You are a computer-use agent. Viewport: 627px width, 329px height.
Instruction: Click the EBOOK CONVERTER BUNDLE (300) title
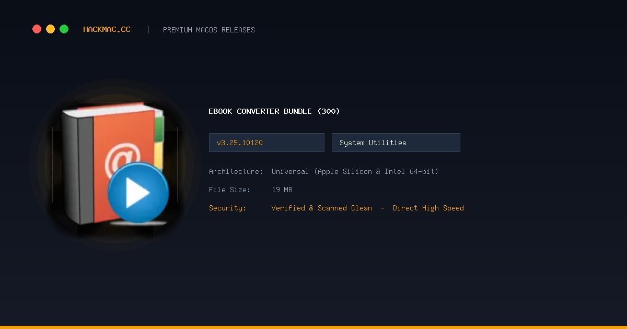pyautogui.click(x=274, y=111)
